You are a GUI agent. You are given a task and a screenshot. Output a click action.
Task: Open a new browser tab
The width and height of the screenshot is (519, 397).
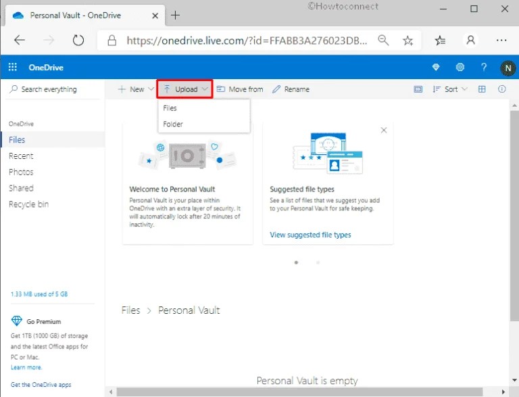click(175, 16)
